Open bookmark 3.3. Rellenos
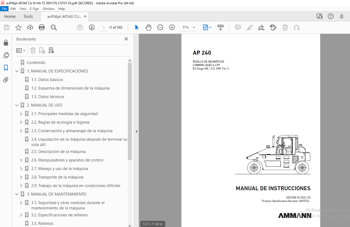This screenshot has width=350, height=227. [x=42, y=224]
